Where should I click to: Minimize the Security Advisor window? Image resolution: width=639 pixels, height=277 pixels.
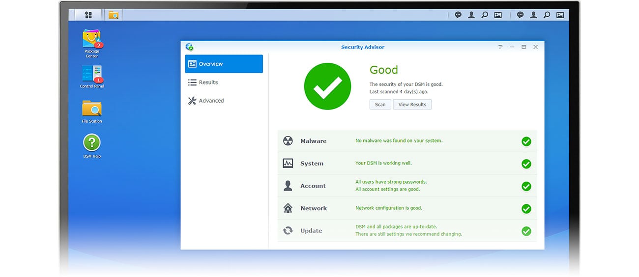point(512,47)
